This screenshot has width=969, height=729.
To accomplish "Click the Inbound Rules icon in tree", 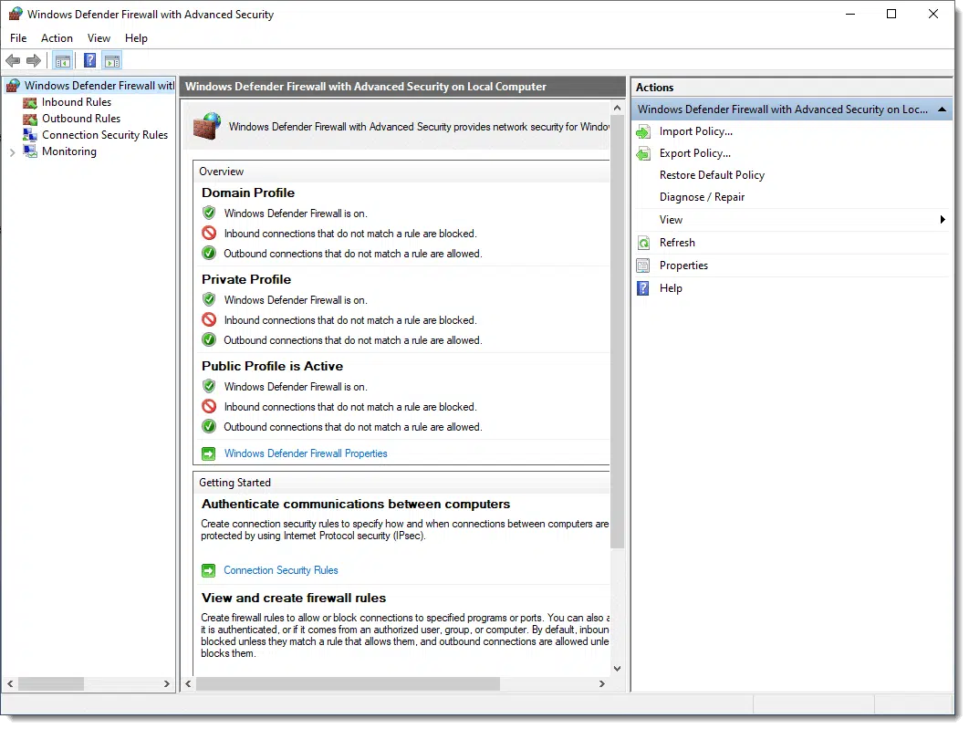I will [x=30, y=102].
